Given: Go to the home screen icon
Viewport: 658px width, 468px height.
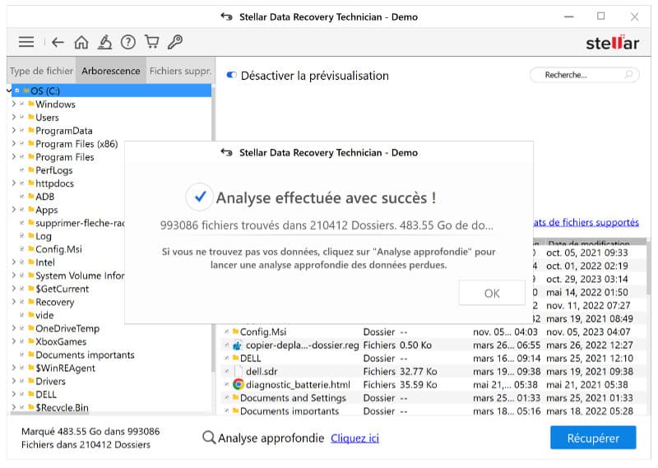Looking at the screenshot, I should 81,42.
